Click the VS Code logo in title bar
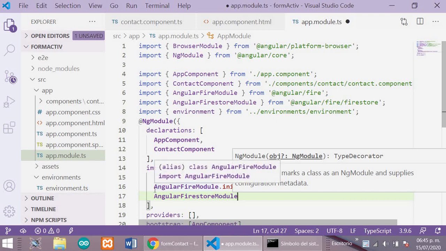 coord(6,6)
